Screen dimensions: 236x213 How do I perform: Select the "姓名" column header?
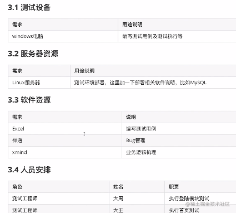[137, 187]
